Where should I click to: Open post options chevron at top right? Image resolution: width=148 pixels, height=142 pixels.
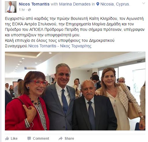tap(144, 3)
